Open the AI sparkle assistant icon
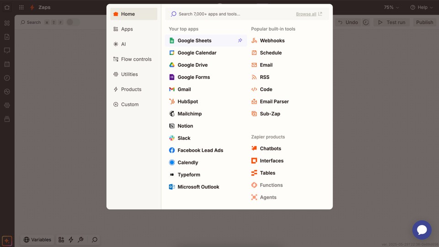This screenshot has height=247, width=439. click(x=7, y=241)
